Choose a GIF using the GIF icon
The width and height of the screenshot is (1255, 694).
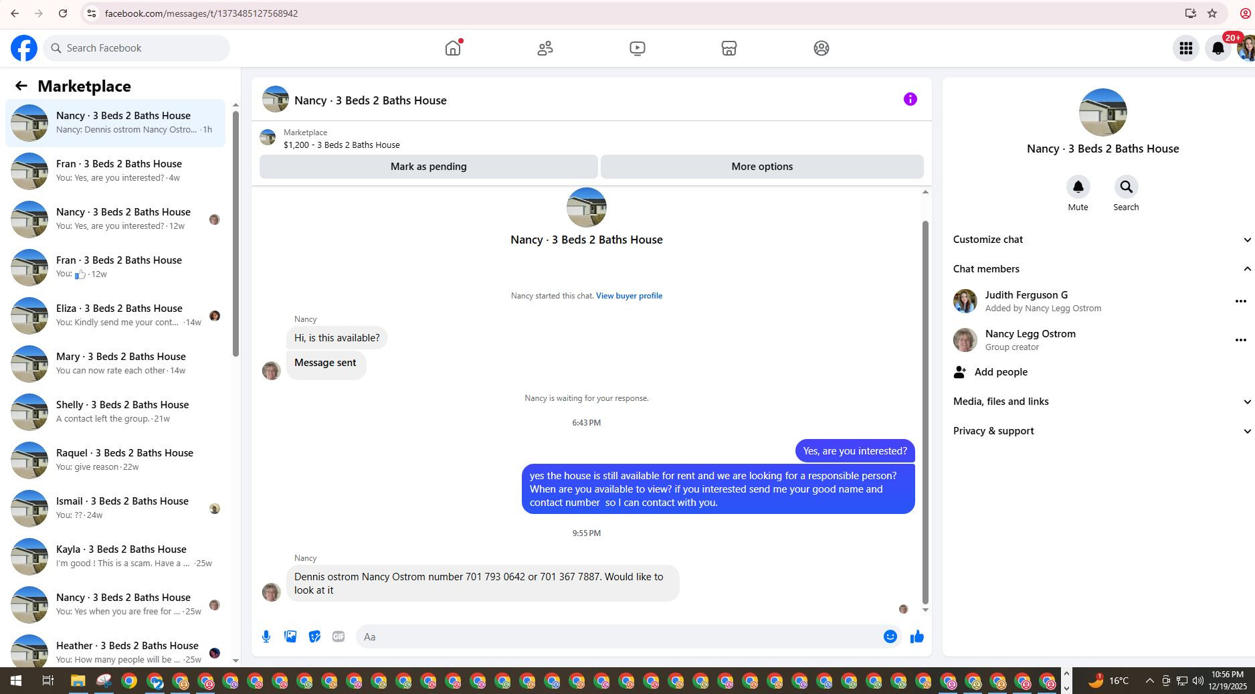click(339, 636)
